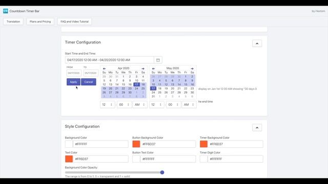
Task: Click the by Hextom link
Action: point(318,11)
